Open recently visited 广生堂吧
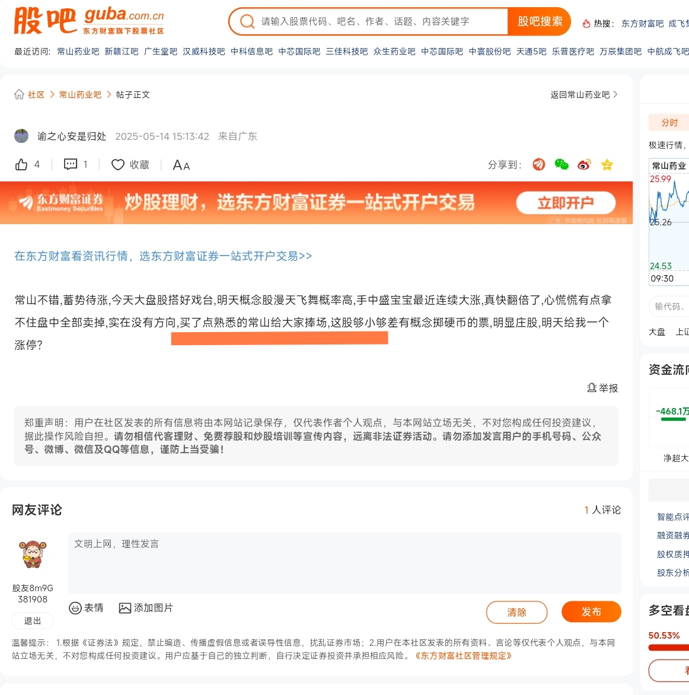Screen dimensions: 689x695 click(161, 52)
